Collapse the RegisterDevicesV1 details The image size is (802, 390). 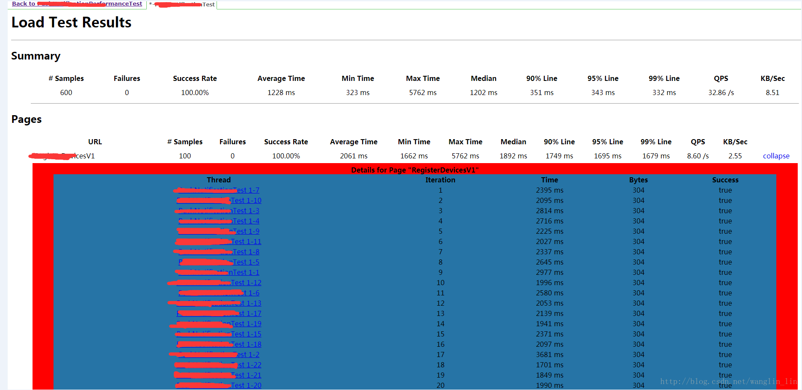point(776,156)
